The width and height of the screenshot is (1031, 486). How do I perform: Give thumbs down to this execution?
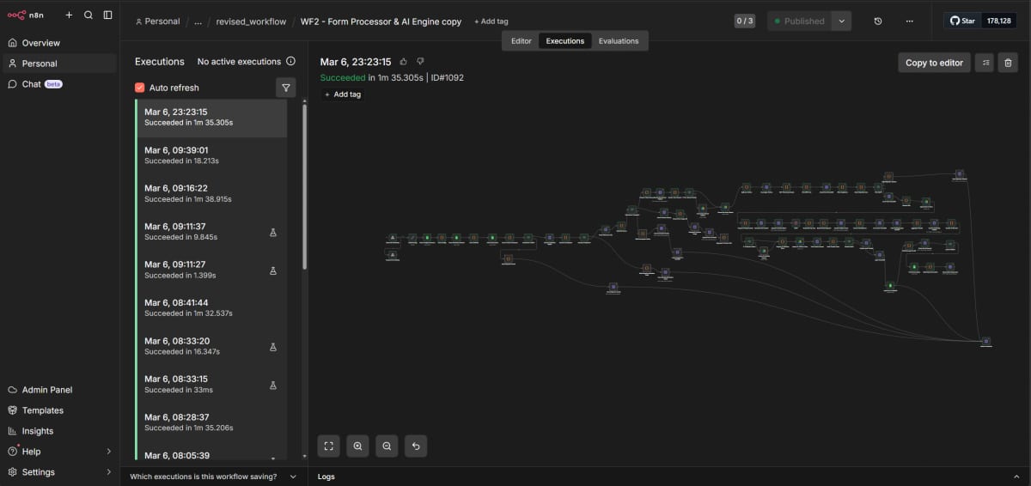[420, 62]
